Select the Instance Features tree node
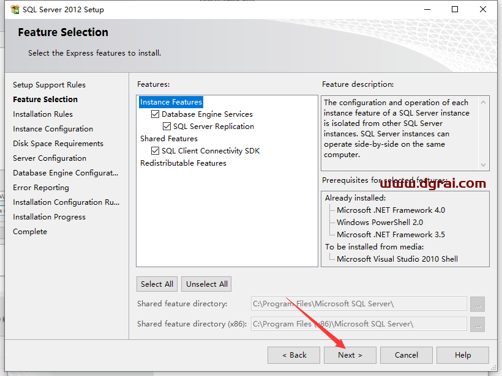 (171, 102)
